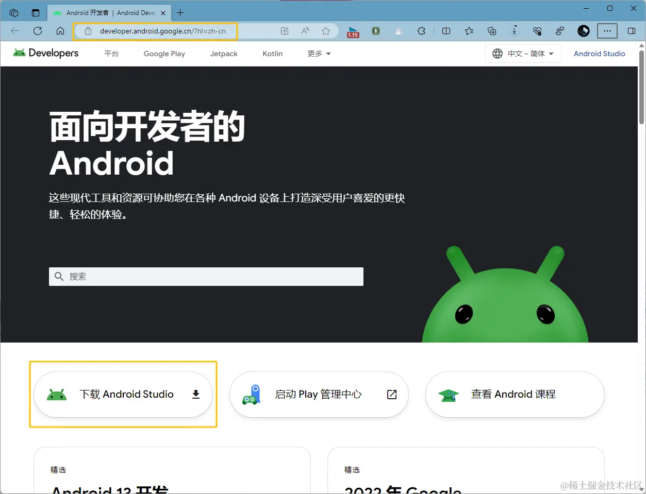
Task: View site information lock icon
Action: (88, 31)
